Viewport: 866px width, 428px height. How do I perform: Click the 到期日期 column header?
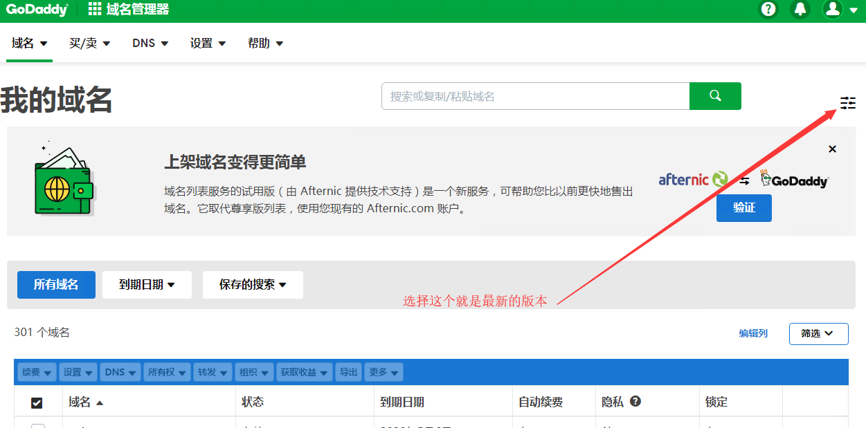402,402
